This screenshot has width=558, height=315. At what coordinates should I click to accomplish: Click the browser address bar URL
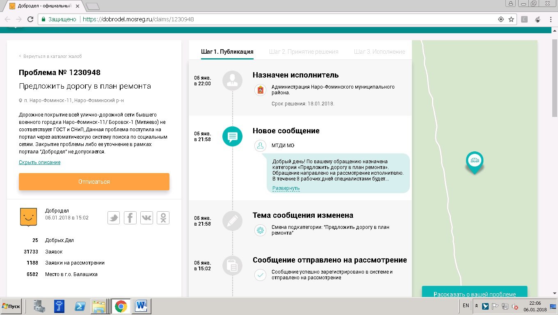click(138, 19)
